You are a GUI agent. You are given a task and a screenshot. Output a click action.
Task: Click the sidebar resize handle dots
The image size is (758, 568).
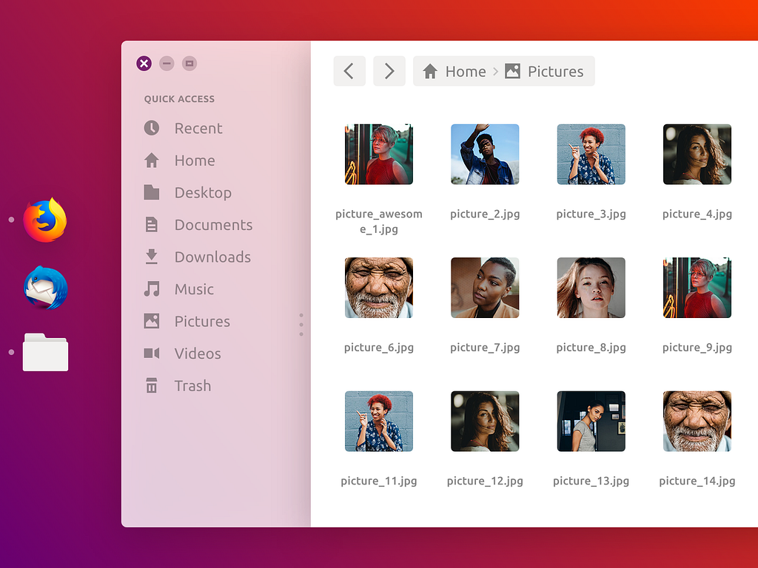301,324
